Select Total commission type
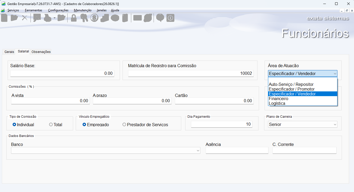Screen dimensions: 354x192 pyautogui.click(x=56, y=125)
